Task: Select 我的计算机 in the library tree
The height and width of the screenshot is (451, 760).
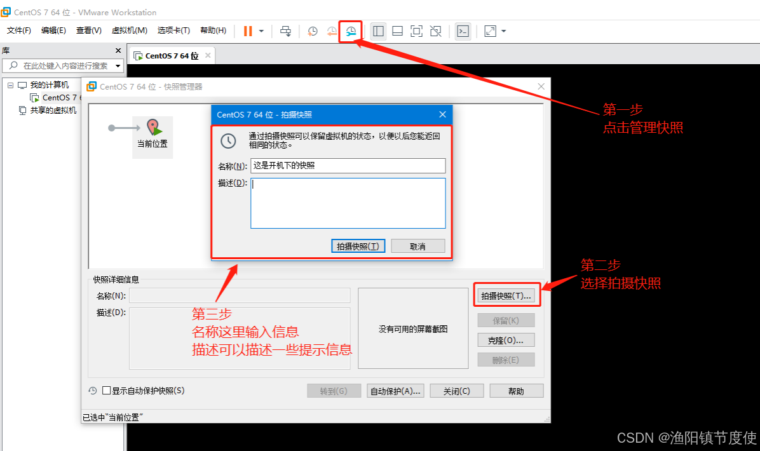Action: [50, 84]
